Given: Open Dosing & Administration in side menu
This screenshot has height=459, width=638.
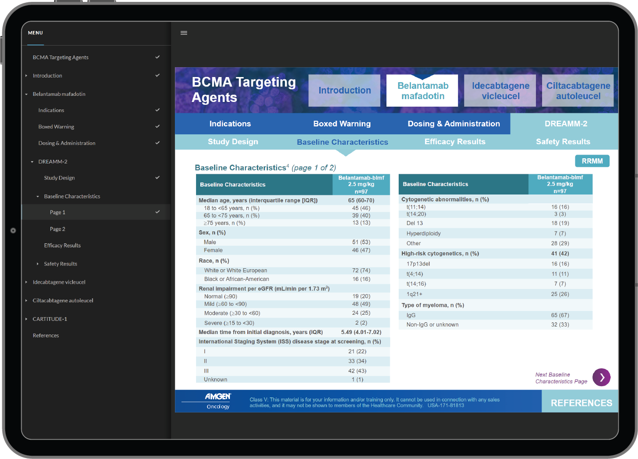Looking at the screenshot, I should point(67,143).
